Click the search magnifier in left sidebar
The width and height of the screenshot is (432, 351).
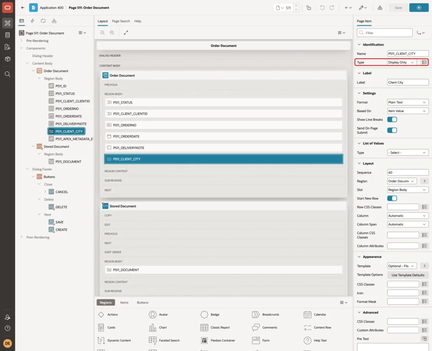pyautogui.click(x=8, y=74)
